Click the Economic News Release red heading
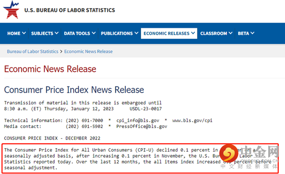Screen dimensions: 285x174 50,69
